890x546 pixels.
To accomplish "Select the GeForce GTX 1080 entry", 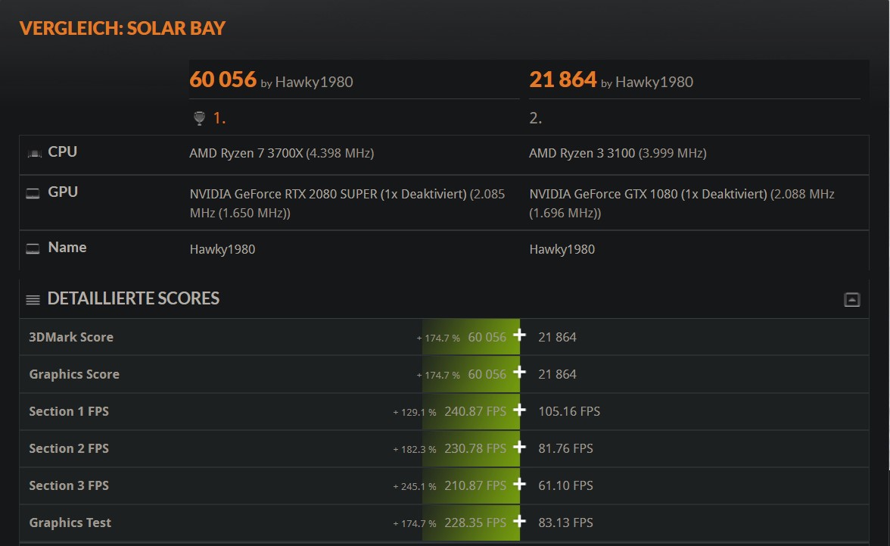I will [682, 204].
